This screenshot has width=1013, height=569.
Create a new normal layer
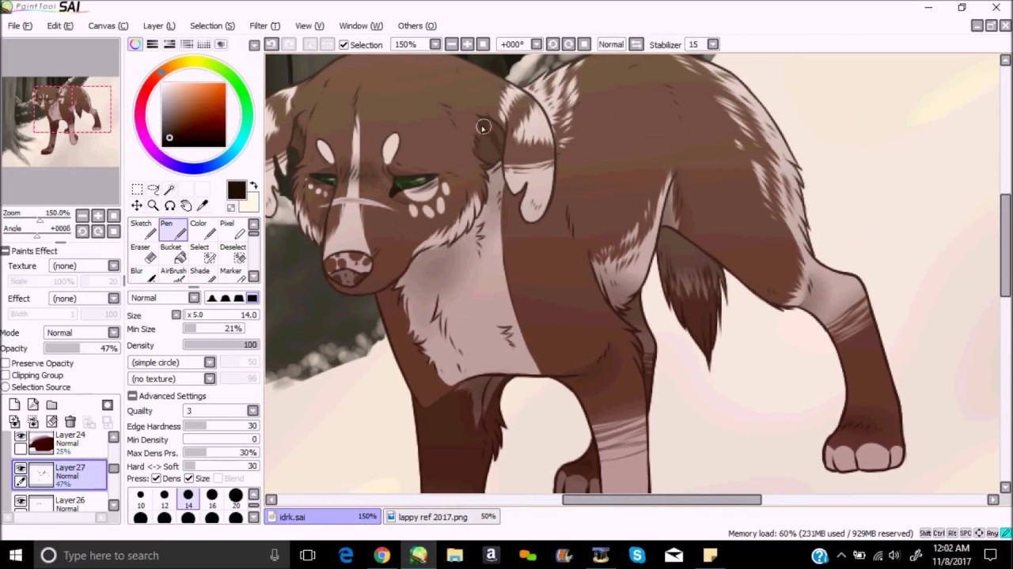click(x=14, y=405)
